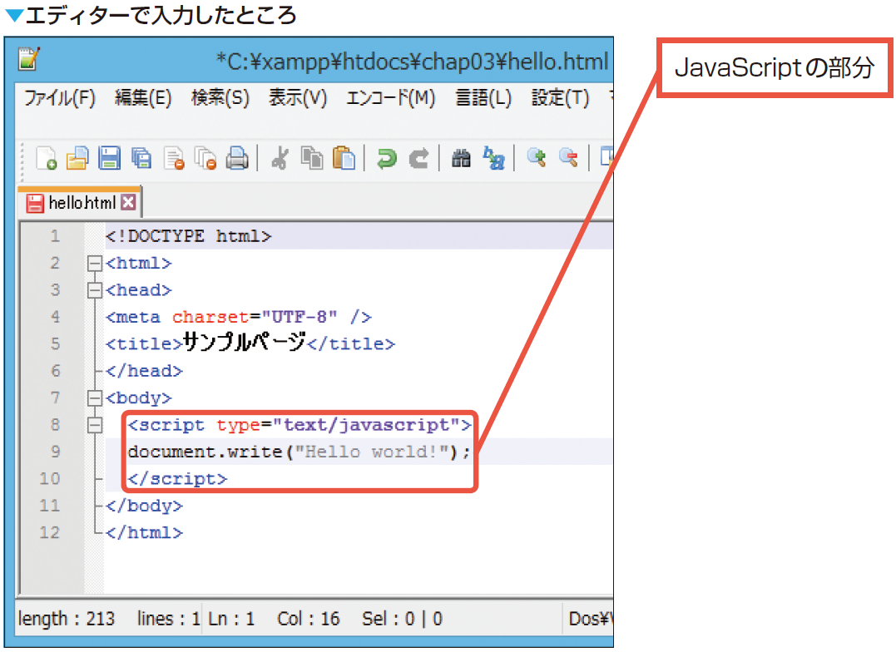Click the New file toolbar icon
This screenshot has height=652, width=896.
point(47,158)
